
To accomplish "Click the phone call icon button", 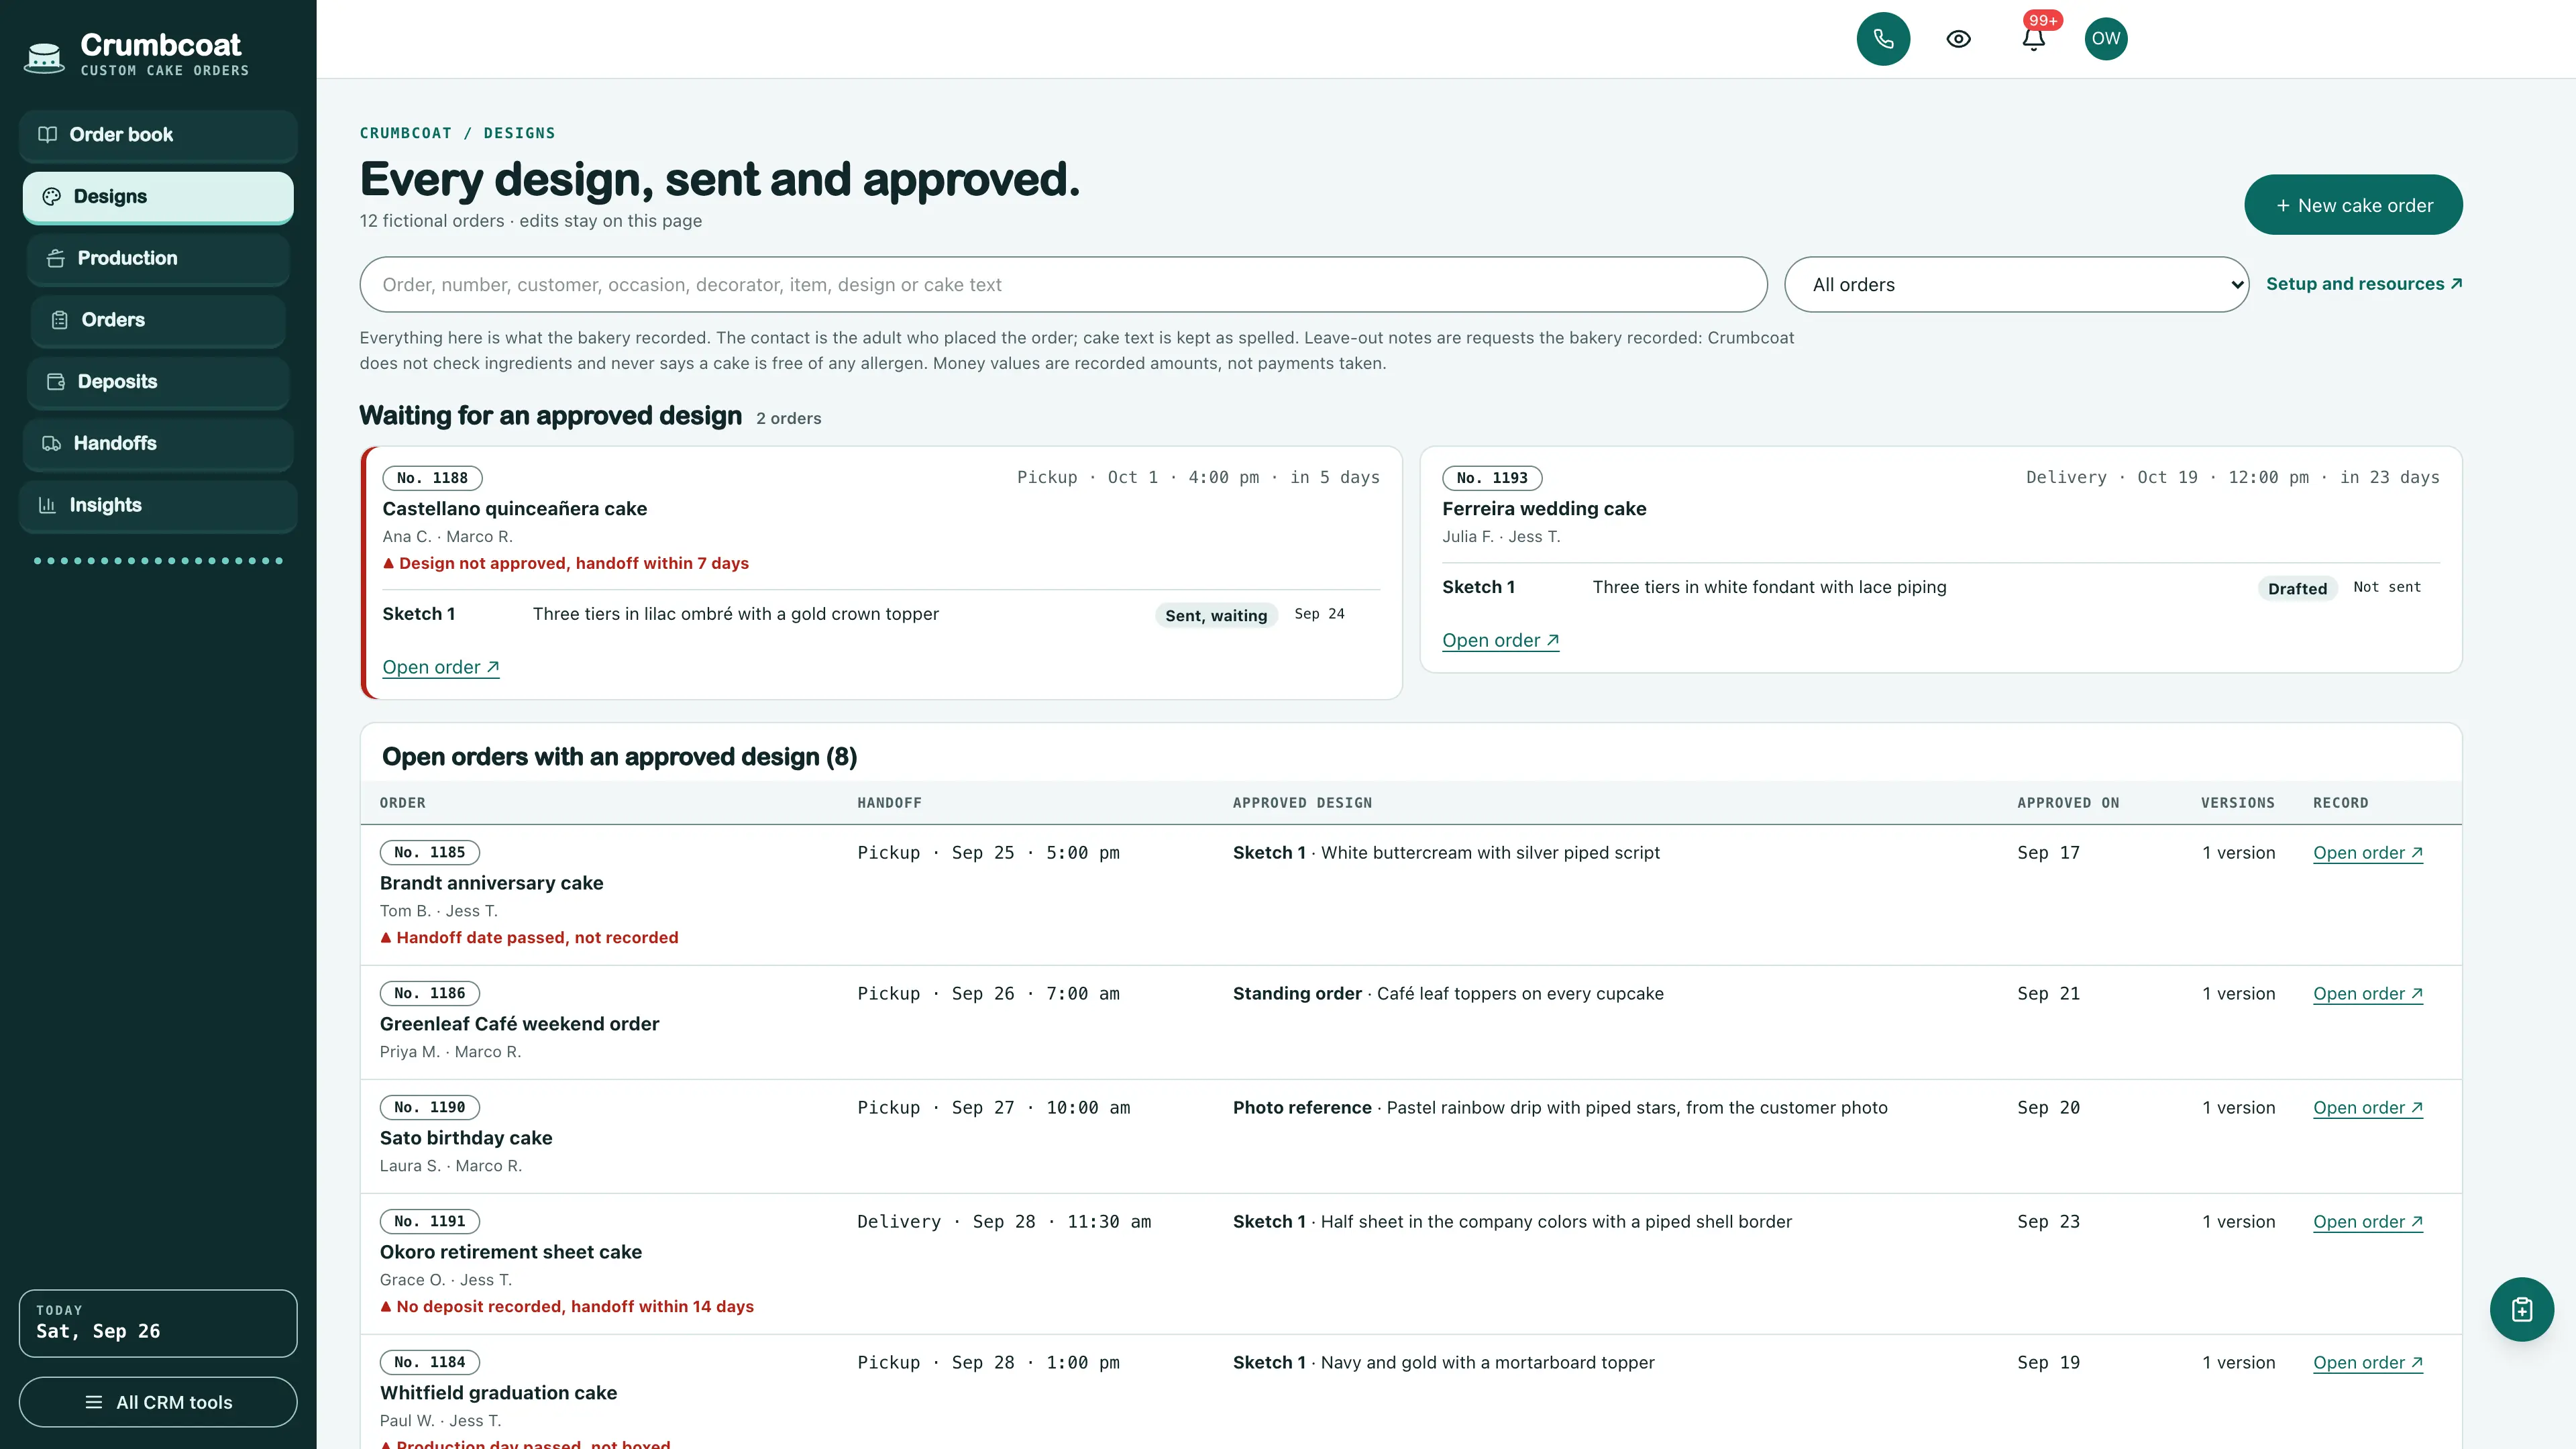I will 1883,39.
